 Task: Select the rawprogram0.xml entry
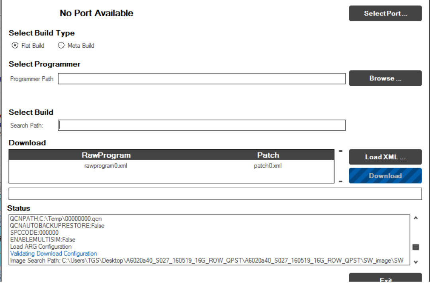coord(106,166)
